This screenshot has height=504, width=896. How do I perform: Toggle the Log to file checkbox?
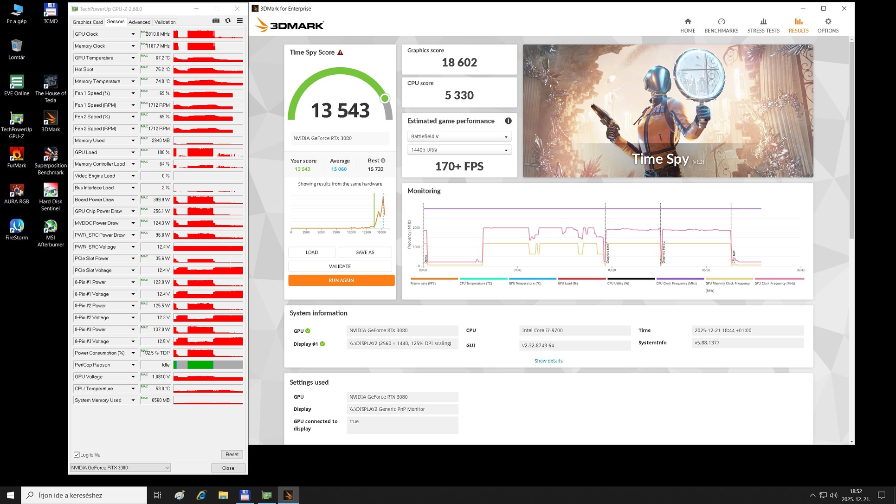pyautogui.click(x=77, y=455)
